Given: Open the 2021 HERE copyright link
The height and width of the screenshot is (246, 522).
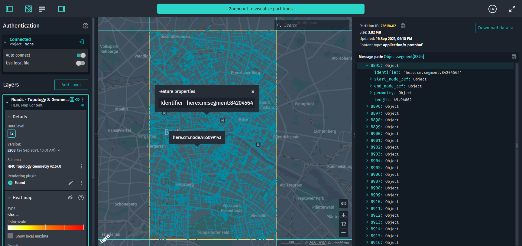Looking at the screenshot, I should [317, 243].
